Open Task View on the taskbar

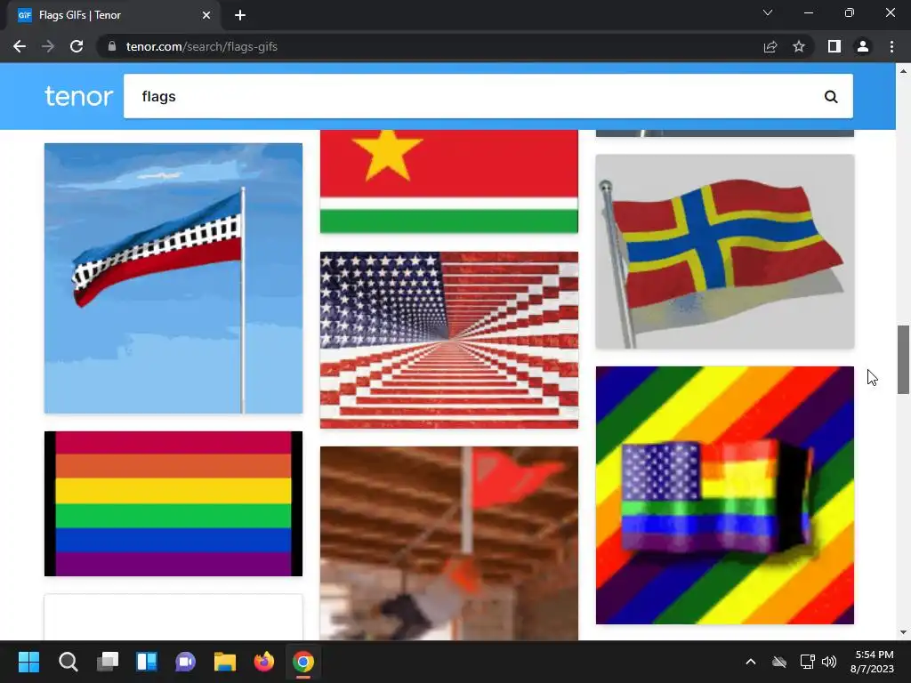[x=108, y=662]
